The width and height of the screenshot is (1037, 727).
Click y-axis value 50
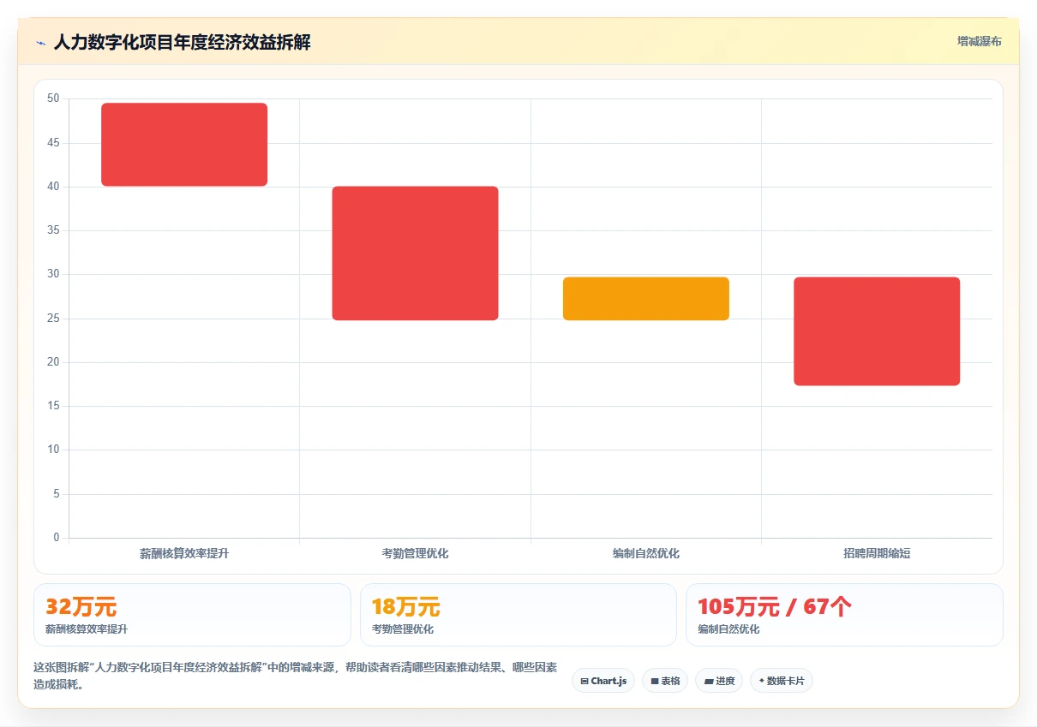tap(53, 98)
